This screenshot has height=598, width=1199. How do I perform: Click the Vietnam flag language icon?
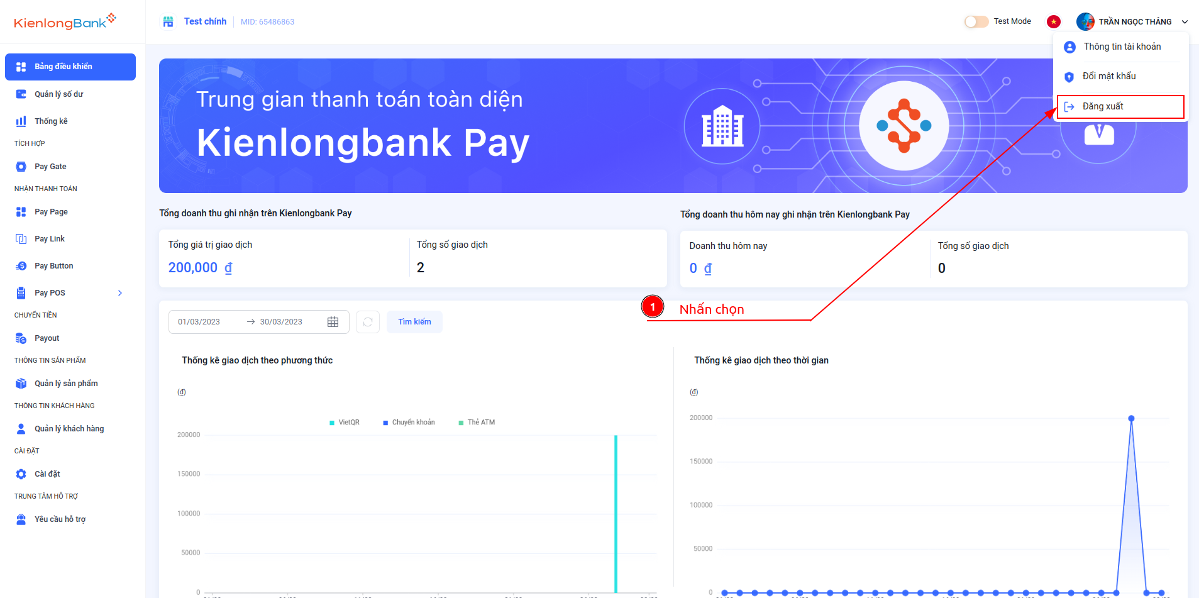(1054, 22)
